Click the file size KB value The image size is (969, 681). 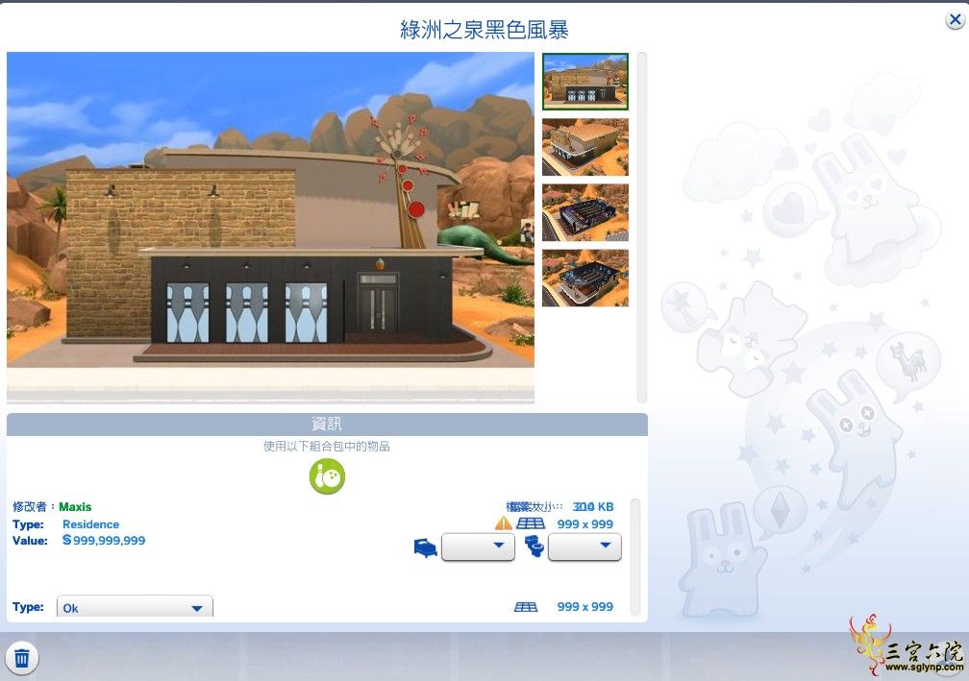(593, 507)
